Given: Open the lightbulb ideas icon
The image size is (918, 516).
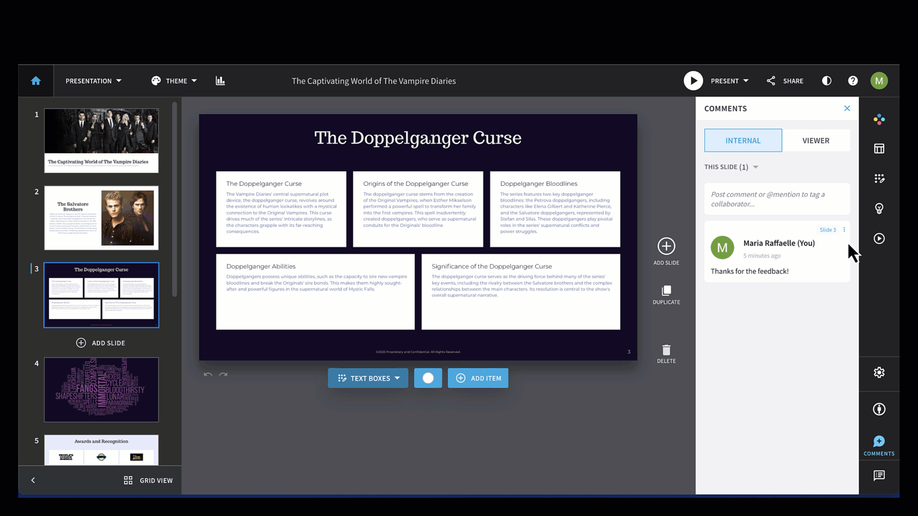Looking at the screenshot, I should (x=879, y=209).
